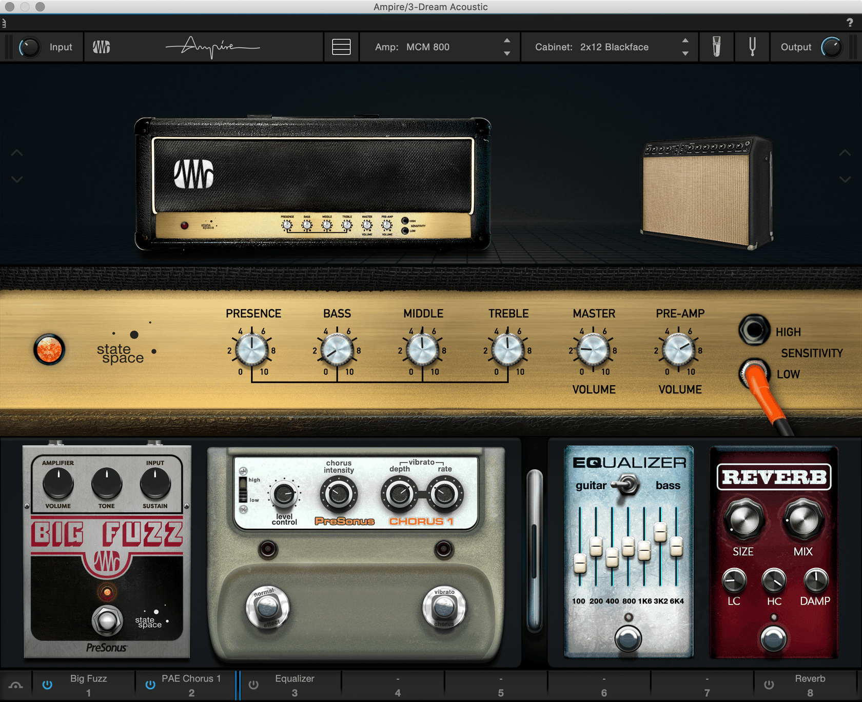
Task: Select empty pedal slot 4
Action: pyautogui.click(x=398, y=685)
